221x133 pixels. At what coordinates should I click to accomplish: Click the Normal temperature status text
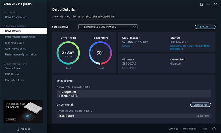point(100,68)
